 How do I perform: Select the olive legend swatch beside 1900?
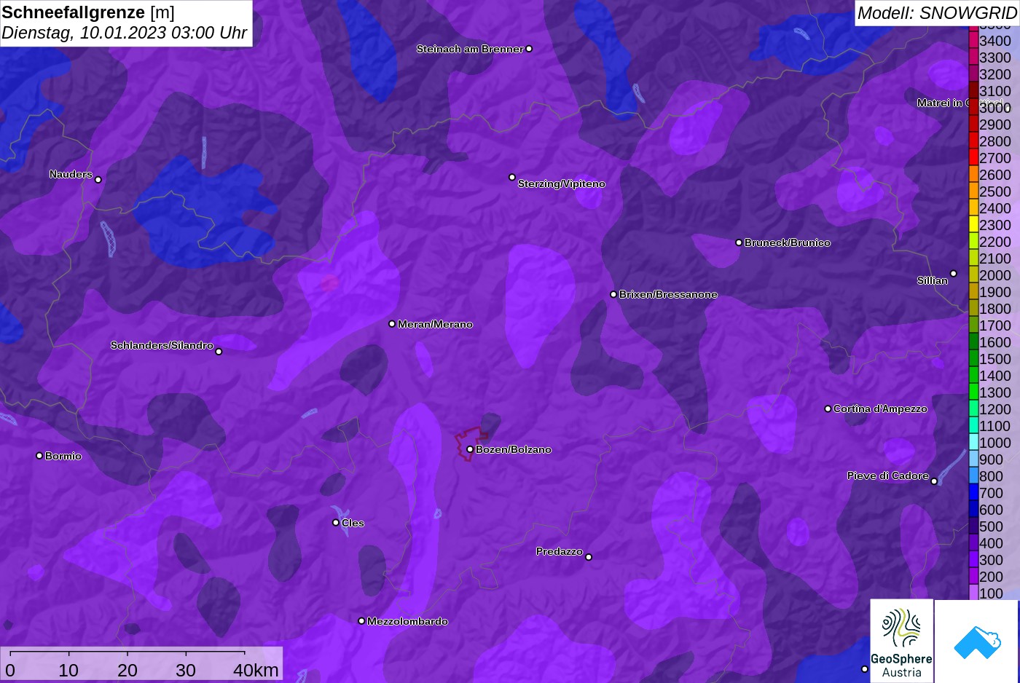point(973,292)
